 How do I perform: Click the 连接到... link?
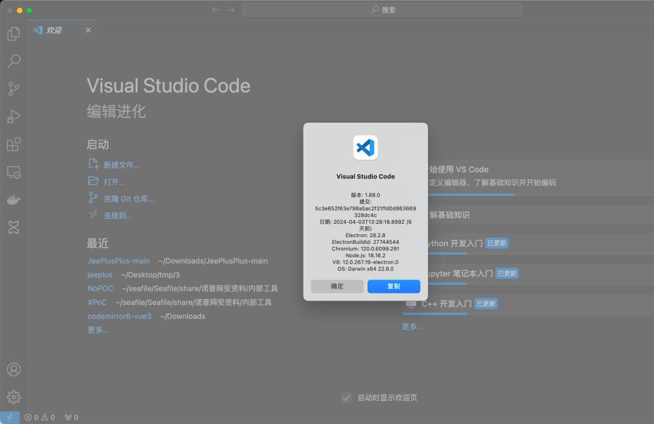pos(118,216)
